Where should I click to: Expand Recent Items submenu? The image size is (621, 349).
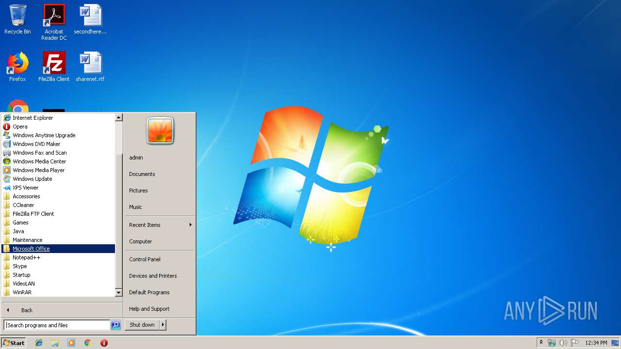pyautogui.click(x=160, y=225)
